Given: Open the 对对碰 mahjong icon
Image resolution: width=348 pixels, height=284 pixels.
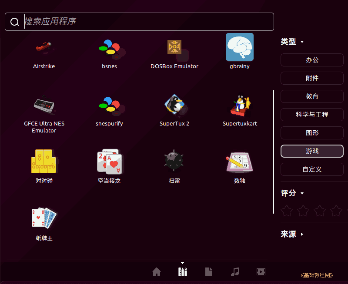Looking at the screenshot, I should pos(44,161).
